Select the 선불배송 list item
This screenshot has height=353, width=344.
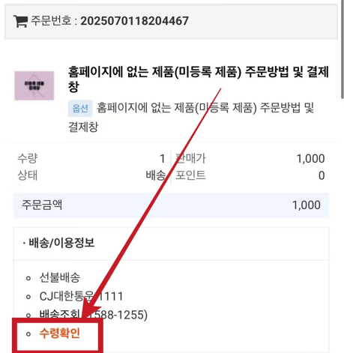60,277
